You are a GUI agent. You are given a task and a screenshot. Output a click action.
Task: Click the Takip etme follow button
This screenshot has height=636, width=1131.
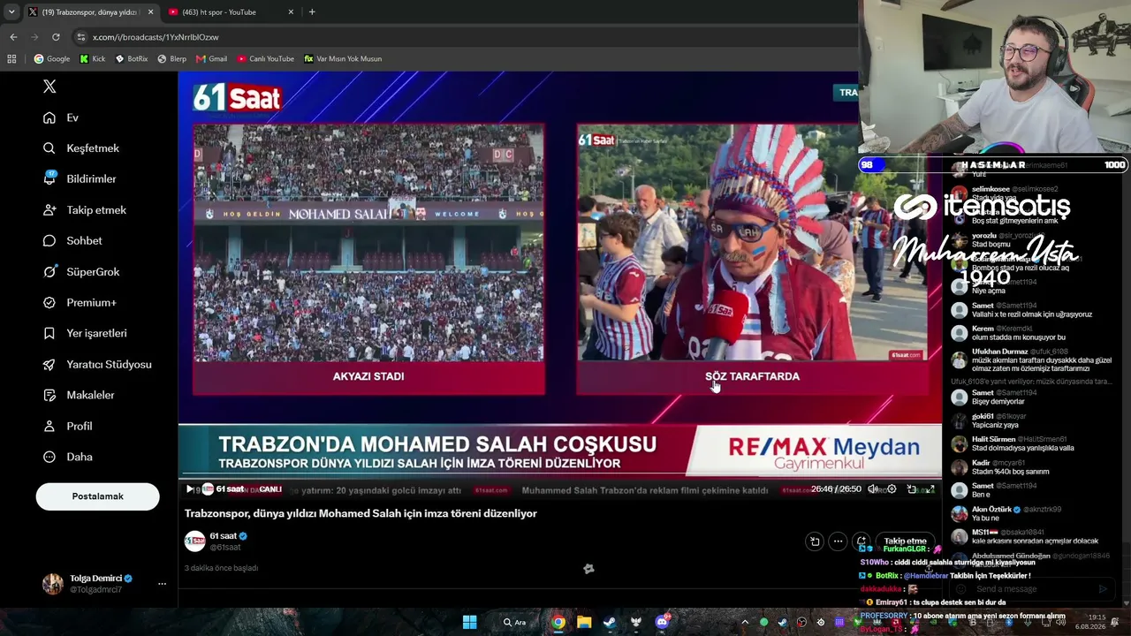(905, 541)
